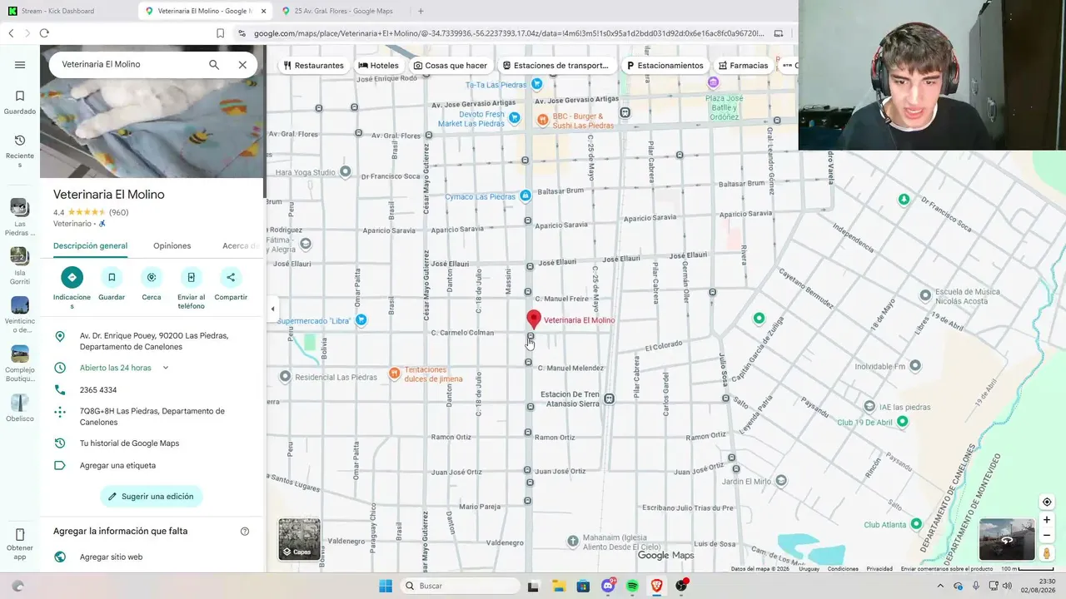
Task: Open File Explorer from the taskbar
Action: click(x=558, y=586)
